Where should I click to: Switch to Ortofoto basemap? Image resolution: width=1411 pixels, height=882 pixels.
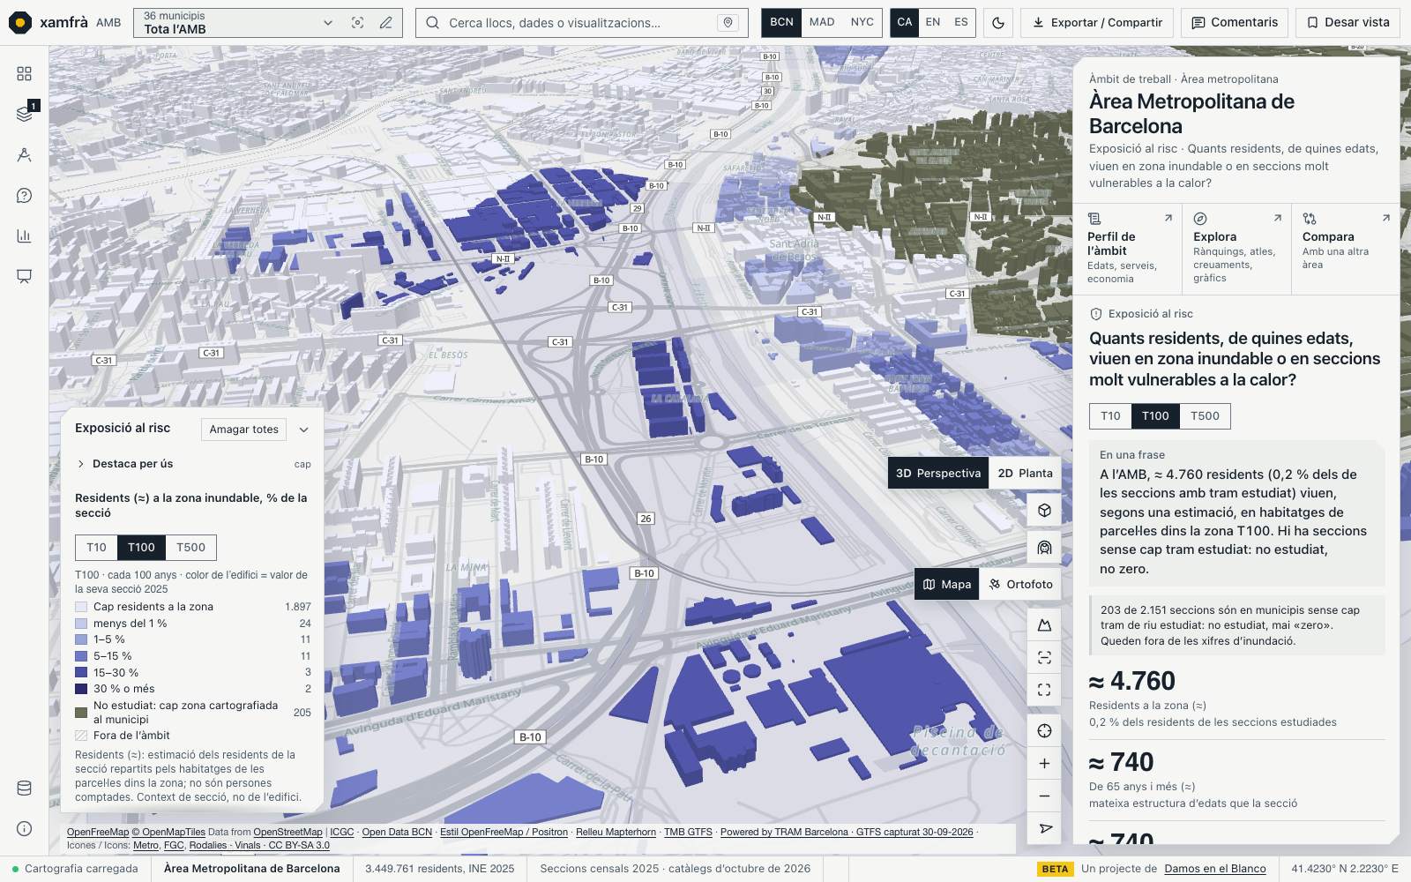pos(1020,584)
